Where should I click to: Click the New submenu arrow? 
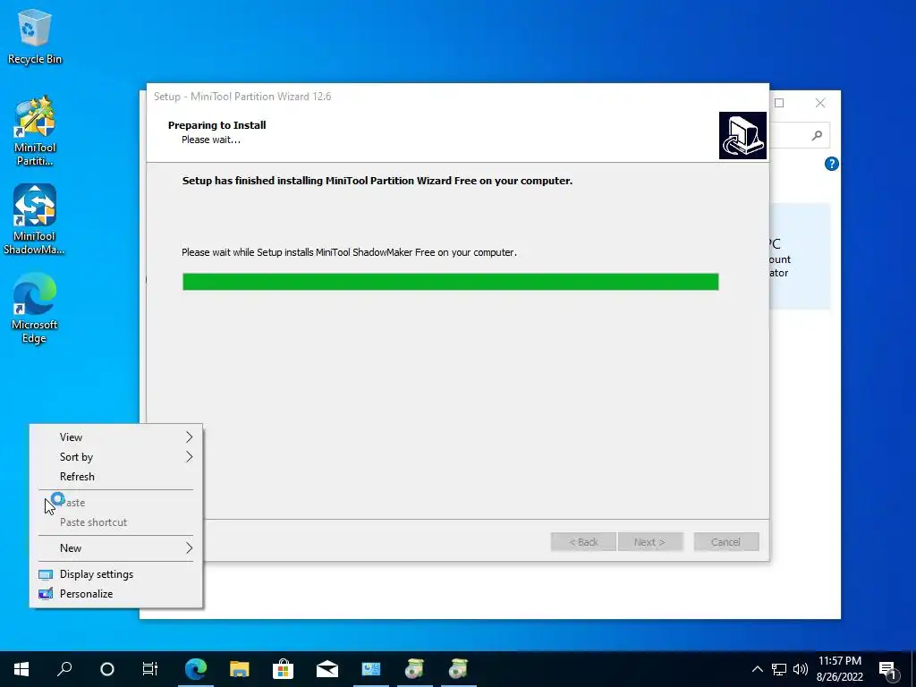point(190,548)
